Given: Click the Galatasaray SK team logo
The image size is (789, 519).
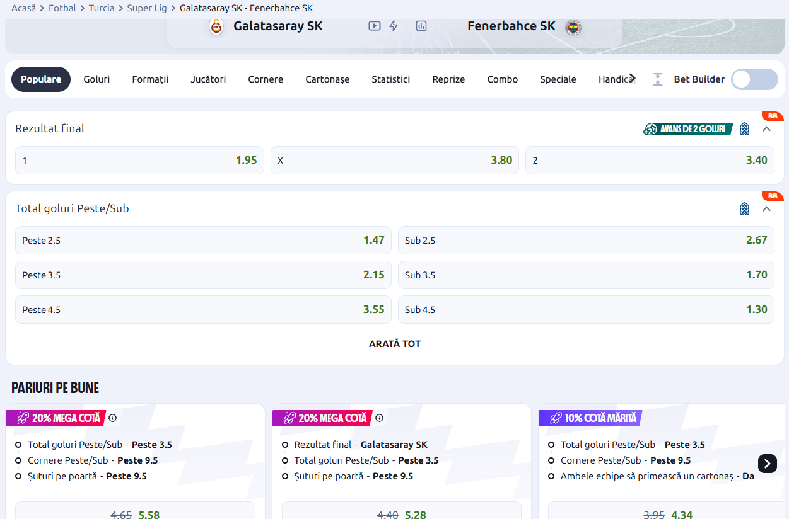Looking at the screenshot, I should (x=216, y=26).
